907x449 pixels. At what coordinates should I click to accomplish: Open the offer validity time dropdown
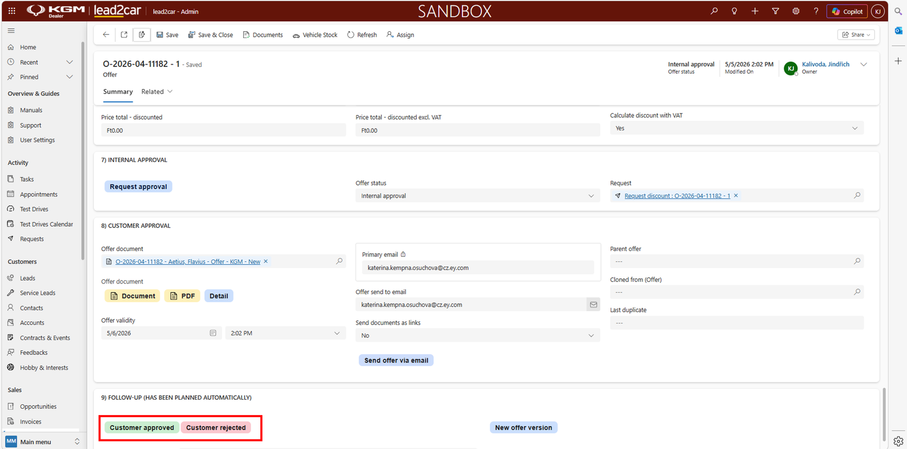coord(285,333)
